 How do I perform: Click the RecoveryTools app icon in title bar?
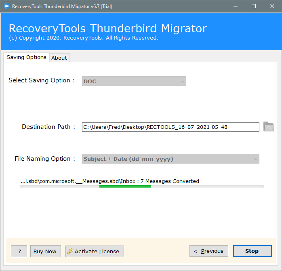tap(6, 6)
